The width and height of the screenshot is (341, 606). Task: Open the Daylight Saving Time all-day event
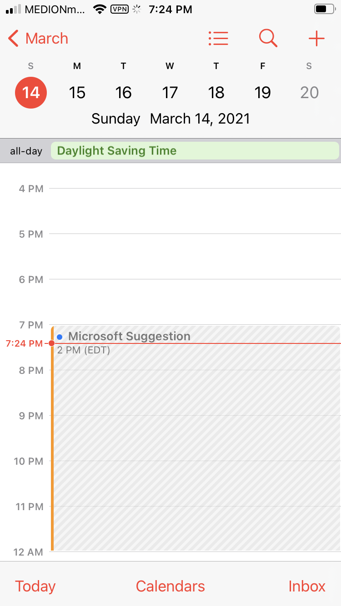click(x=195, y=151)
